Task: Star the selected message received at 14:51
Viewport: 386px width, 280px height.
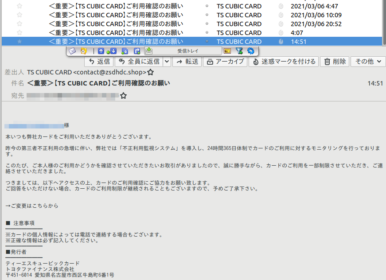Action: pyautogui.click(x=19, y=42)
